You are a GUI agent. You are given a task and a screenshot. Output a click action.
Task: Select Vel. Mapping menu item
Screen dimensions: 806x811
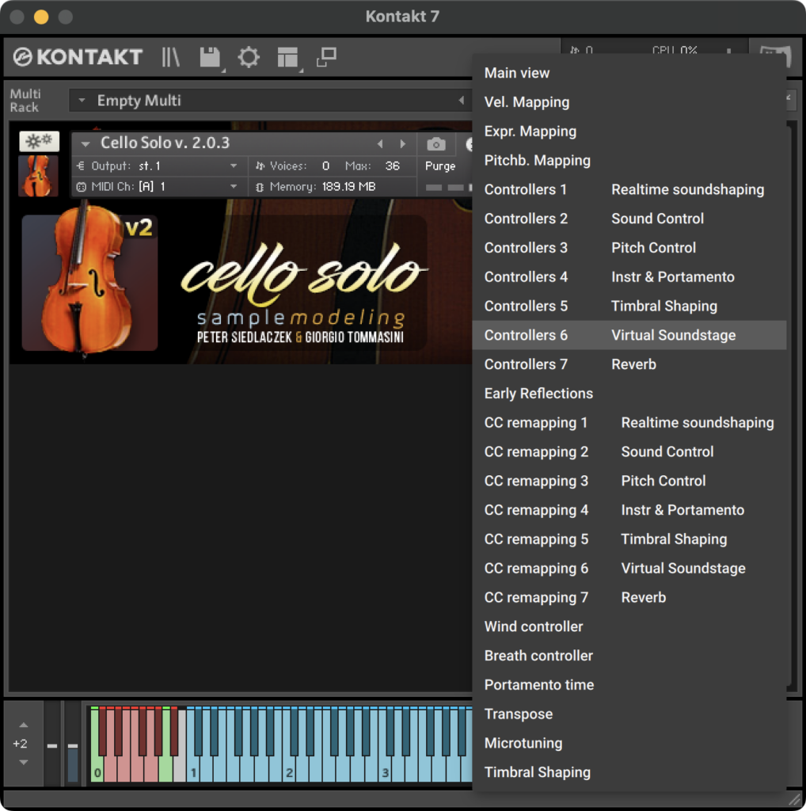(629, 102)
